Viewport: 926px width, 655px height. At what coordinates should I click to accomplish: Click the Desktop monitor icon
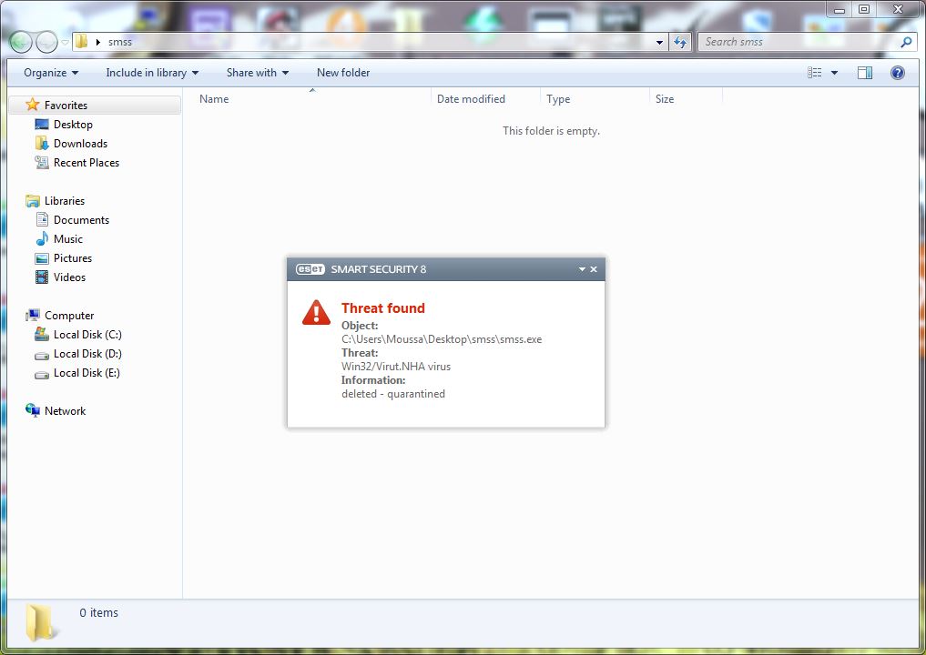point(41,125)
